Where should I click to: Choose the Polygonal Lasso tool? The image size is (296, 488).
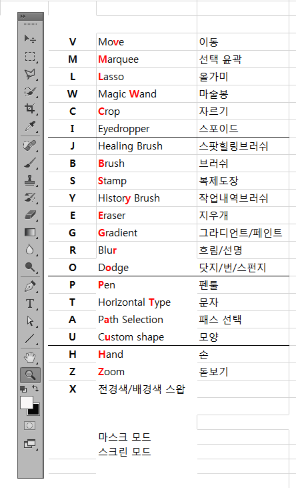(x=30, y=74)
